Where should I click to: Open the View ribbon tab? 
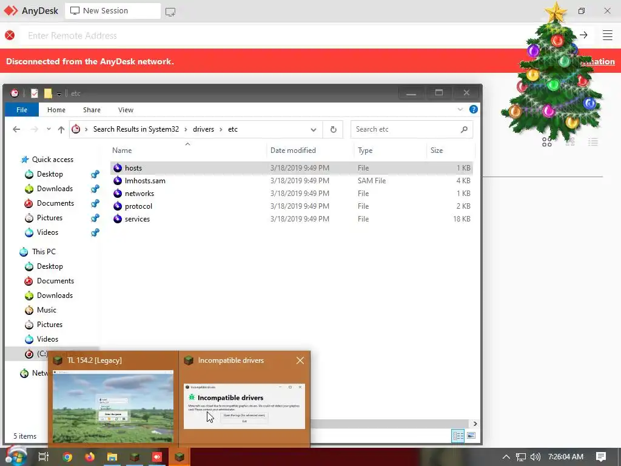(126, 110)
